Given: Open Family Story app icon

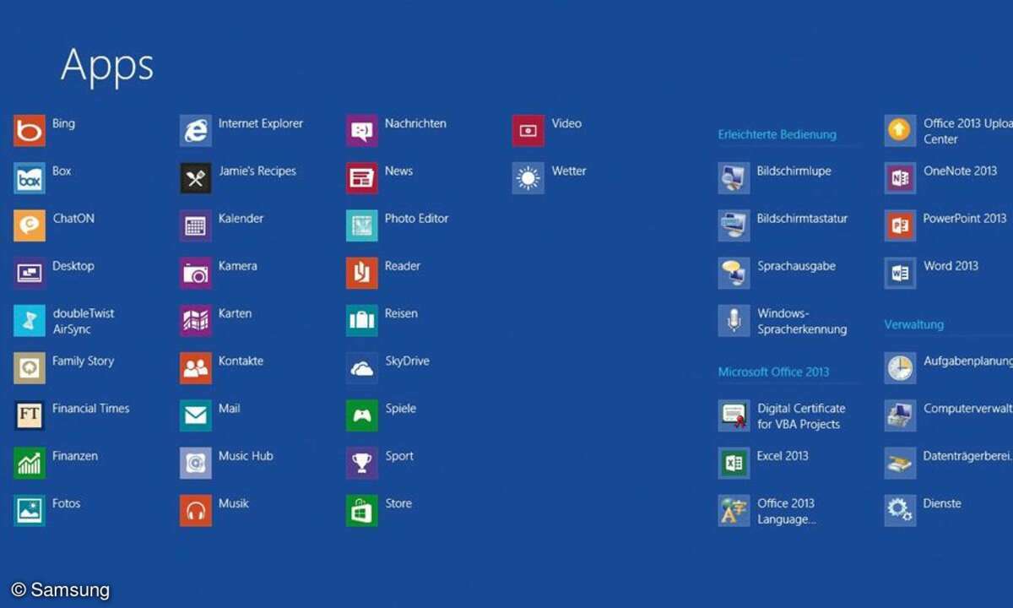Looking at the screenshot, I should click(x=30, y=368).
